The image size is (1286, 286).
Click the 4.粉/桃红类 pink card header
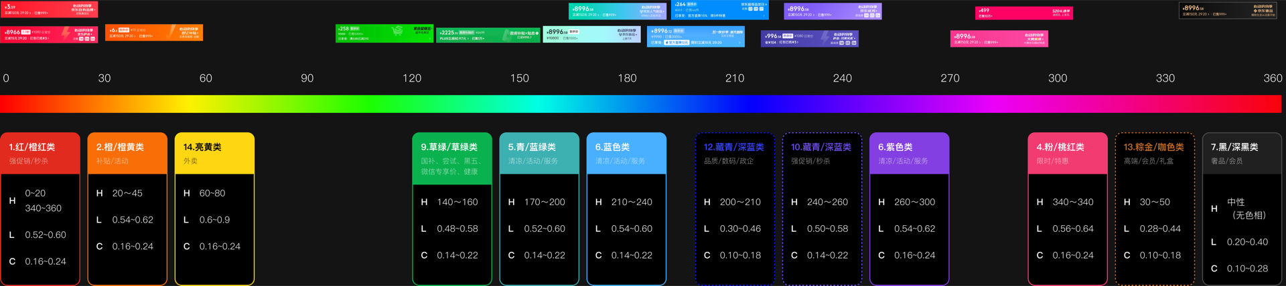1068,153
